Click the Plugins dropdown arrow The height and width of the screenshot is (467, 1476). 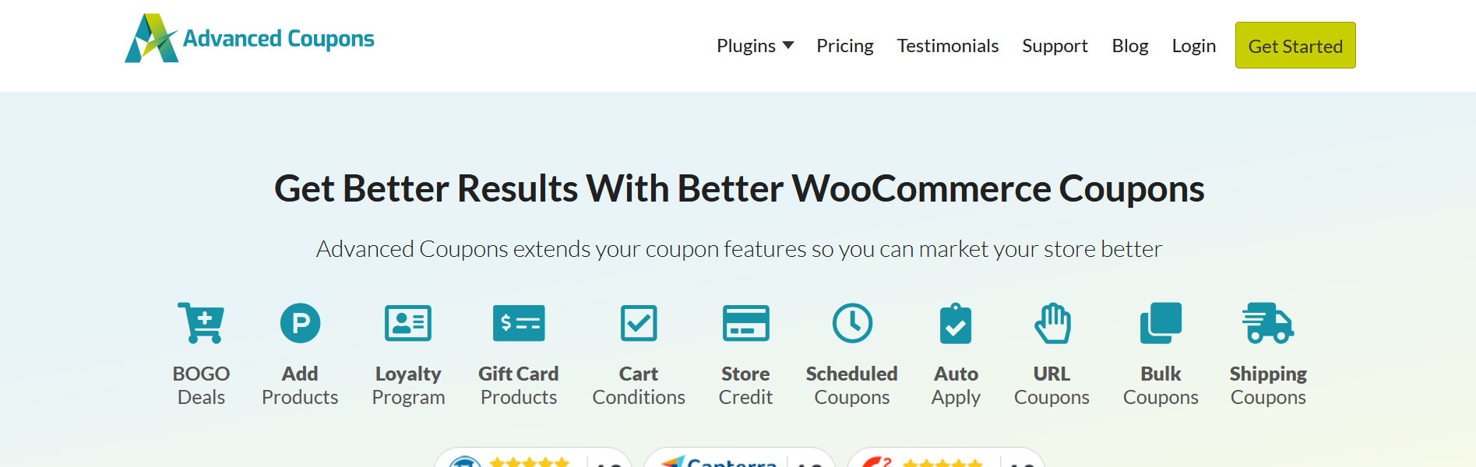[x=788, y=46]
